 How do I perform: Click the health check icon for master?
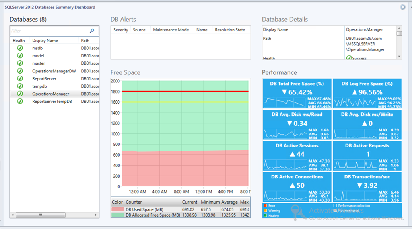(20, 63)
